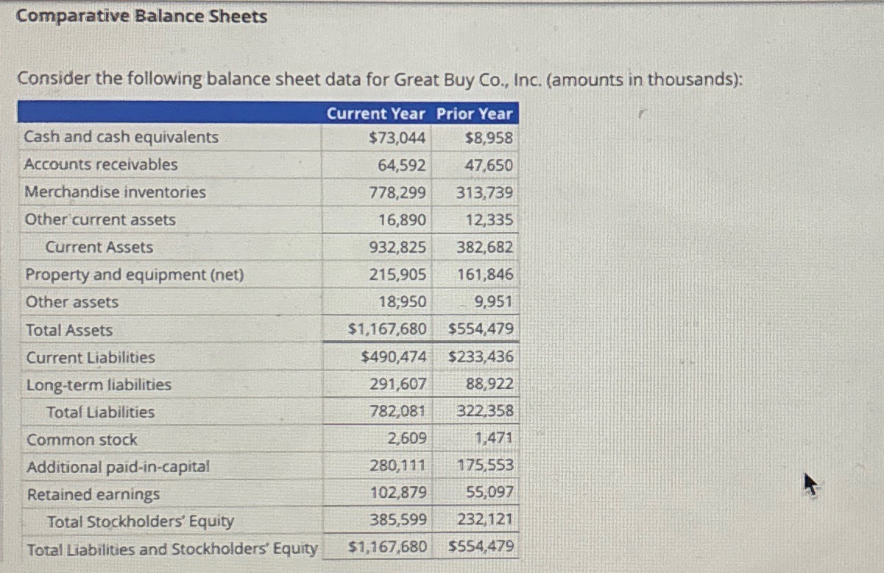
Task: Click the 175,553 paid-in-capital value
Action: (486, 465)
